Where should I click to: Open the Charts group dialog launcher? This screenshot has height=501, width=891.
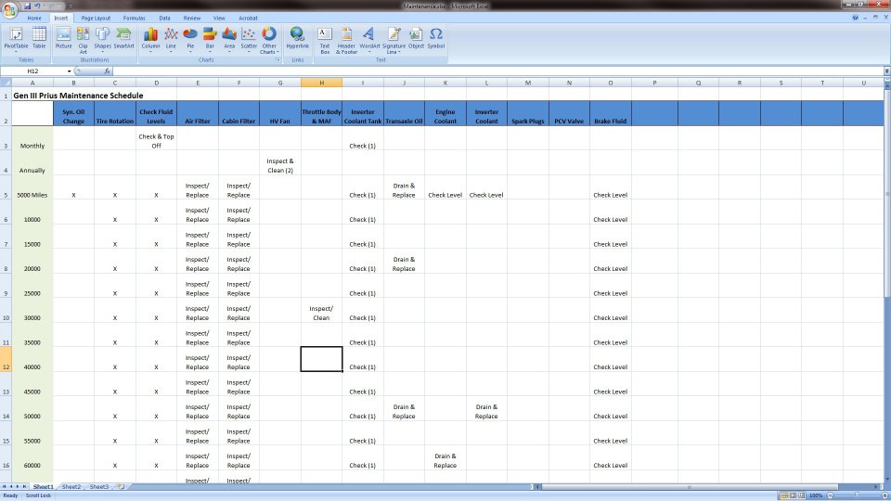tap(278, 59)
